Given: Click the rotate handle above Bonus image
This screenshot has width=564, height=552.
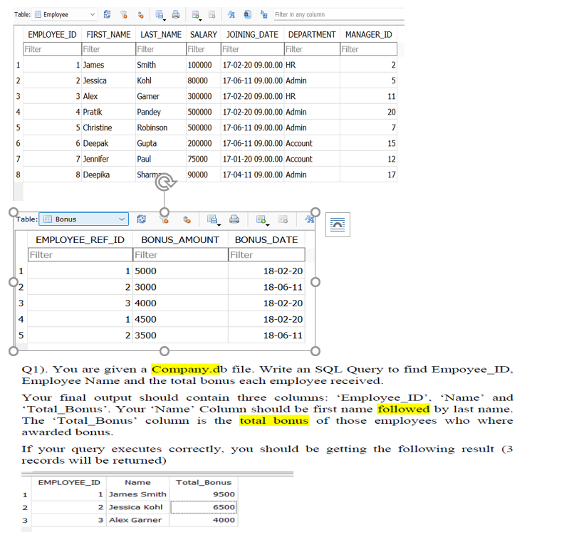Looking at the screenshot, I should (x=164, y=182).
